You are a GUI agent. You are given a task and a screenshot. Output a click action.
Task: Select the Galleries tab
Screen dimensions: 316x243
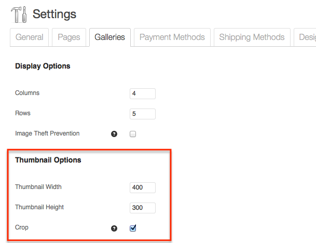pyautogui.click(x=110, y=37)
